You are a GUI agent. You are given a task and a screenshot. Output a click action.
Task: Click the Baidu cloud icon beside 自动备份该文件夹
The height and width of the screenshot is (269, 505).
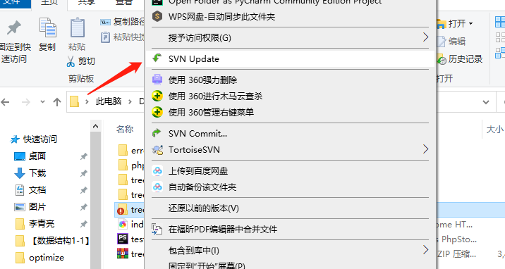pyautogui.click(x=157, y=187)
